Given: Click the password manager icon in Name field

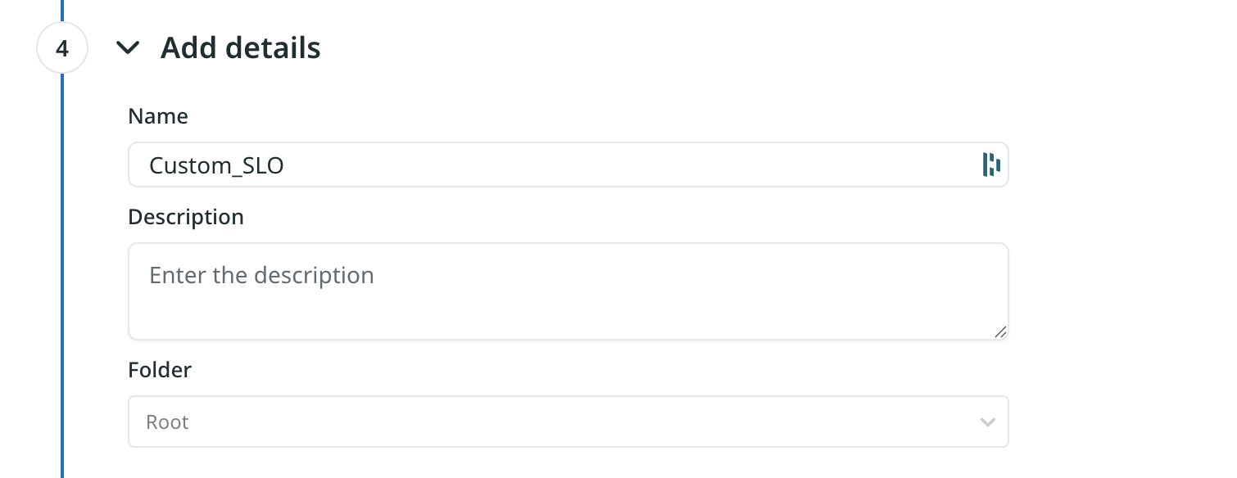Looking at the screenshot, I should [x=991, y=165].
